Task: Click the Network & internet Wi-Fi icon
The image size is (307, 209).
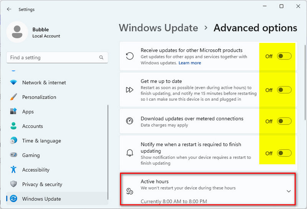Action: pyautogui.click(x=13, y=82)
